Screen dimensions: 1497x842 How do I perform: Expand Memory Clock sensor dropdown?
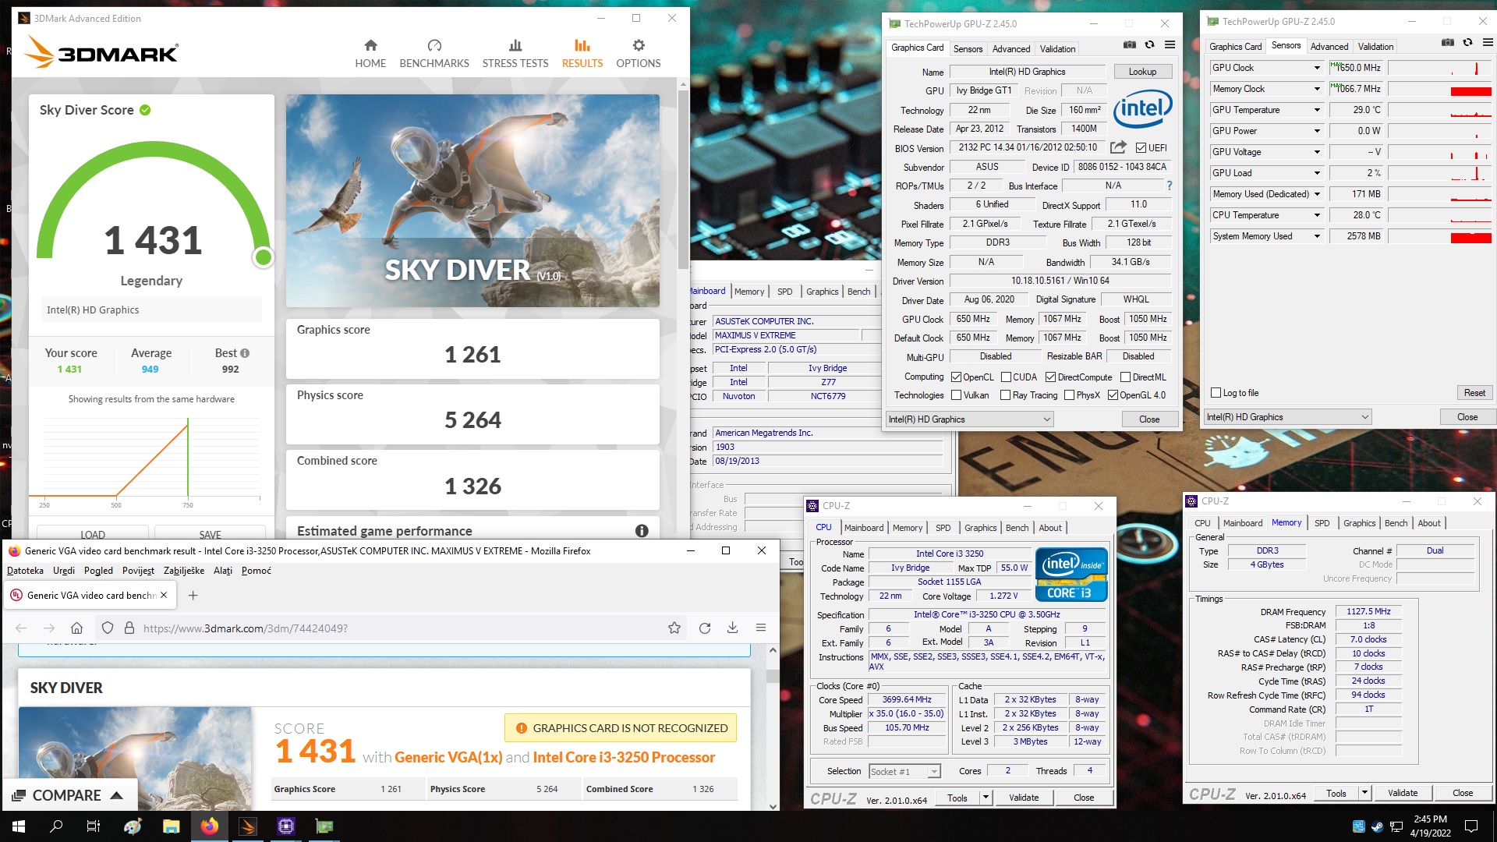pos(1317,89)
